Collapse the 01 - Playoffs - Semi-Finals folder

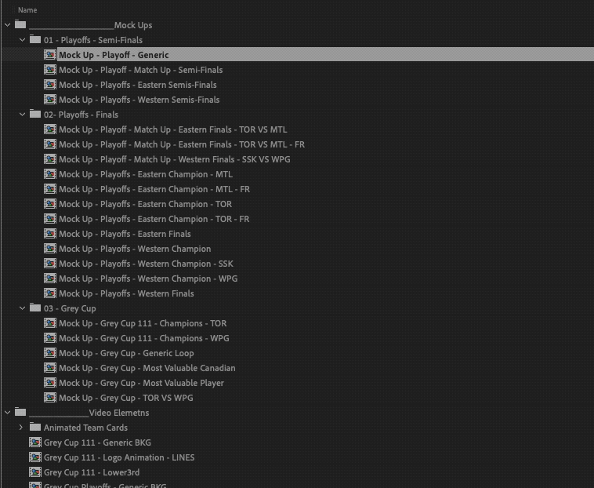point(23,40)
